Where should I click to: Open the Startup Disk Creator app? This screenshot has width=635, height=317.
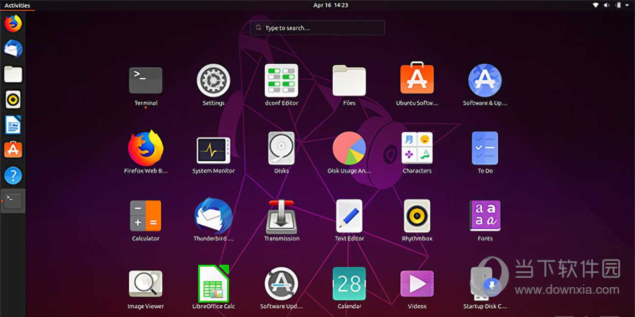485,284
